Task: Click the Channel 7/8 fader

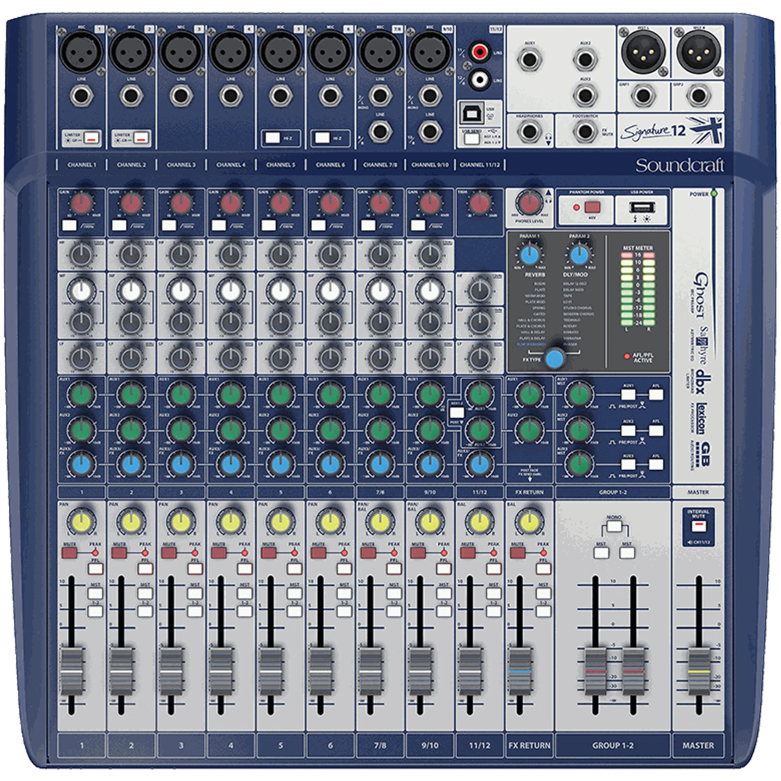Action: 370,672
